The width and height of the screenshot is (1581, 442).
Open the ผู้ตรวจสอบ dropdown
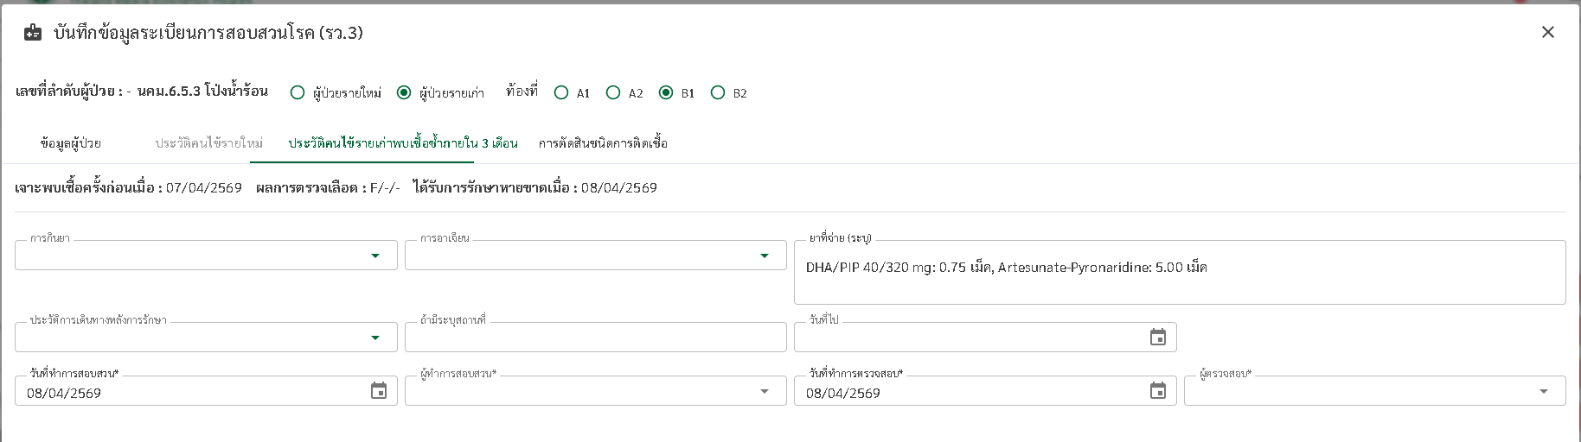[1543, 391]
